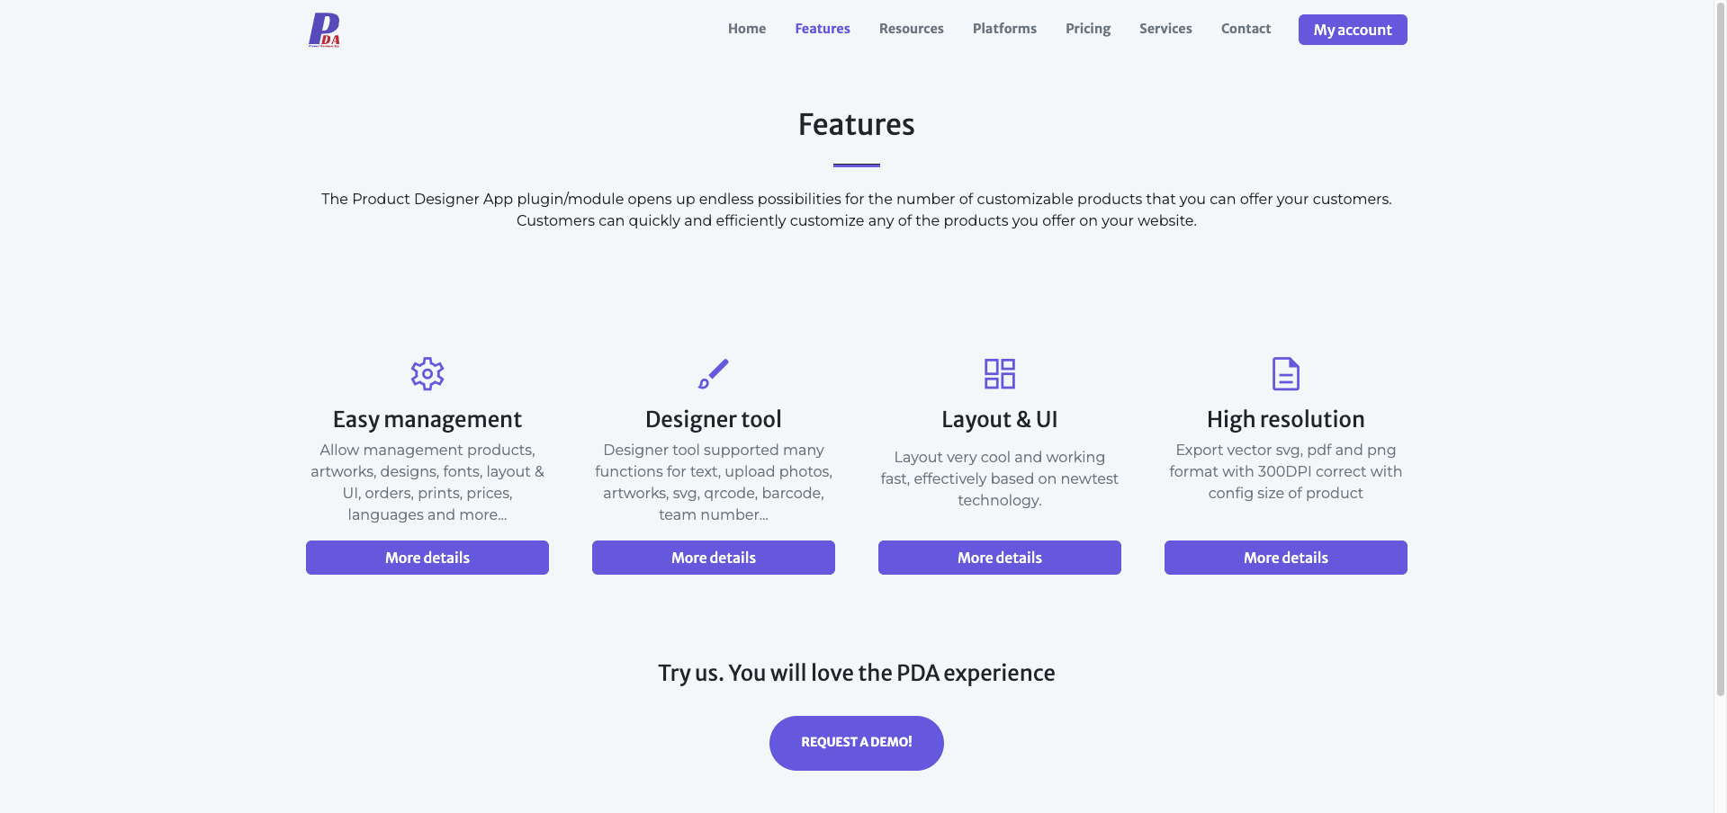Click the grid icon above Layout & UI
Viewport: 1727px width, 813px height.
click(999, 373)
